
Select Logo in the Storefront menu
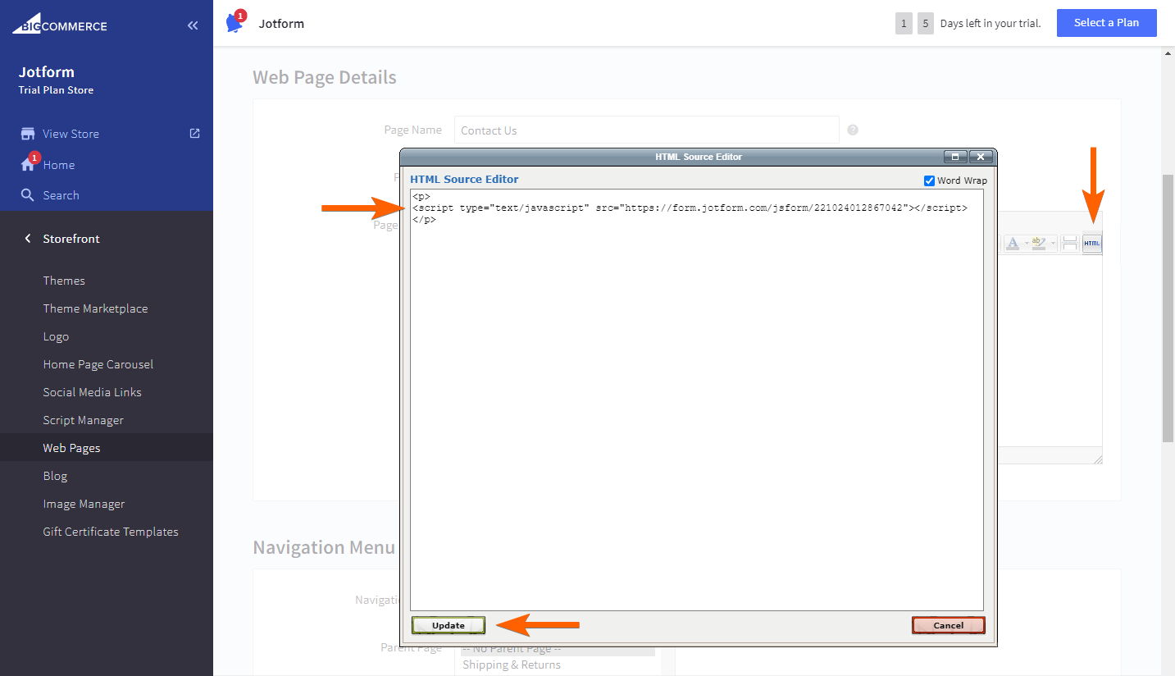pos(56,336)
